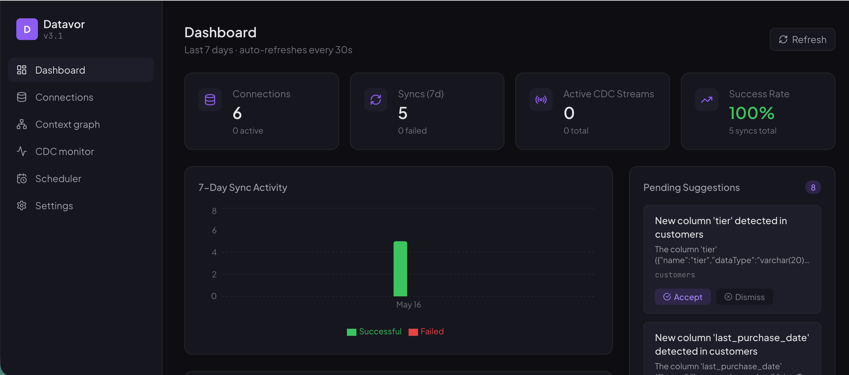
Task: Toggle the Successful legend green swatch
Action: point(352,332)
